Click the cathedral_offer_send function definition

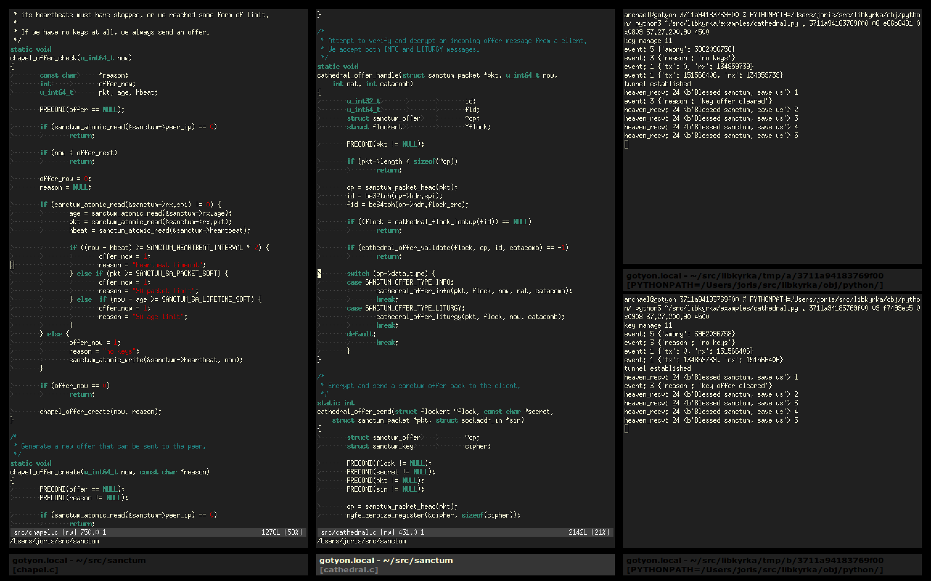(x=354, y=412)
